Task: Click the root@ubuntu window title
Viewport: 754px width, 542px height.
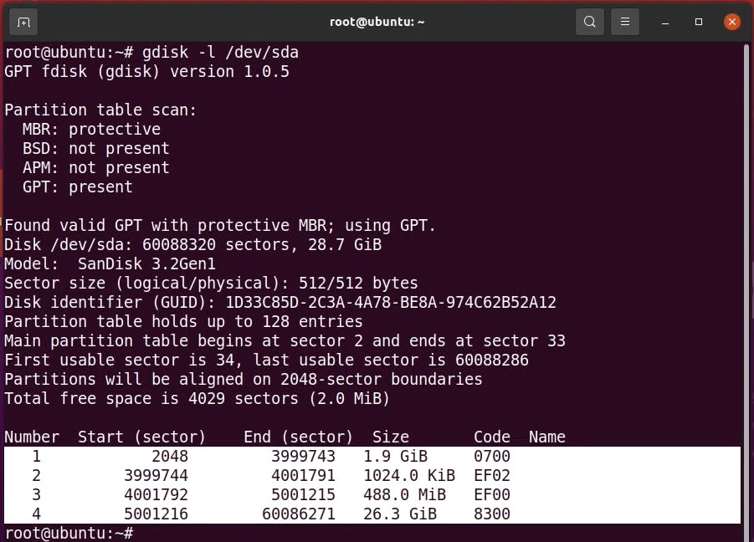Action: [x=377, y=22]
